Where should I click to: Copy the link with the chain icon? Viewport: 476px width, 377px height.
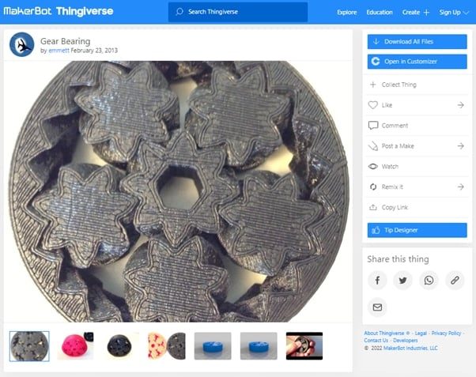(x=455, y=280)
